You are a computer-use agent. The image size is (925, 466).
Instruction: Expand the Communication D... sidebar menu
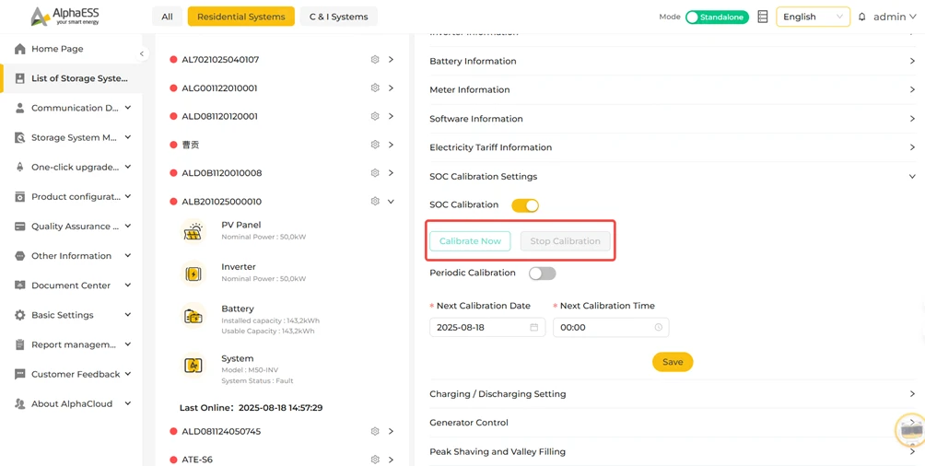(128, 108)
